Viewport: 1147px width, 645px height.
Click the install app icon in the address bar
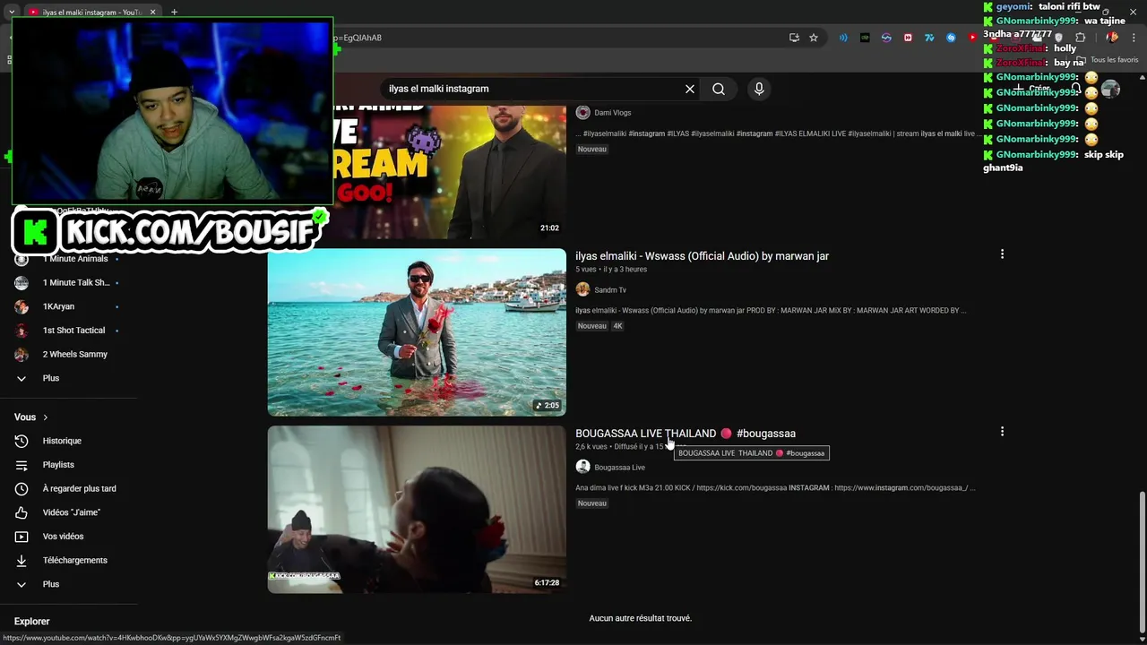point(794,38)
